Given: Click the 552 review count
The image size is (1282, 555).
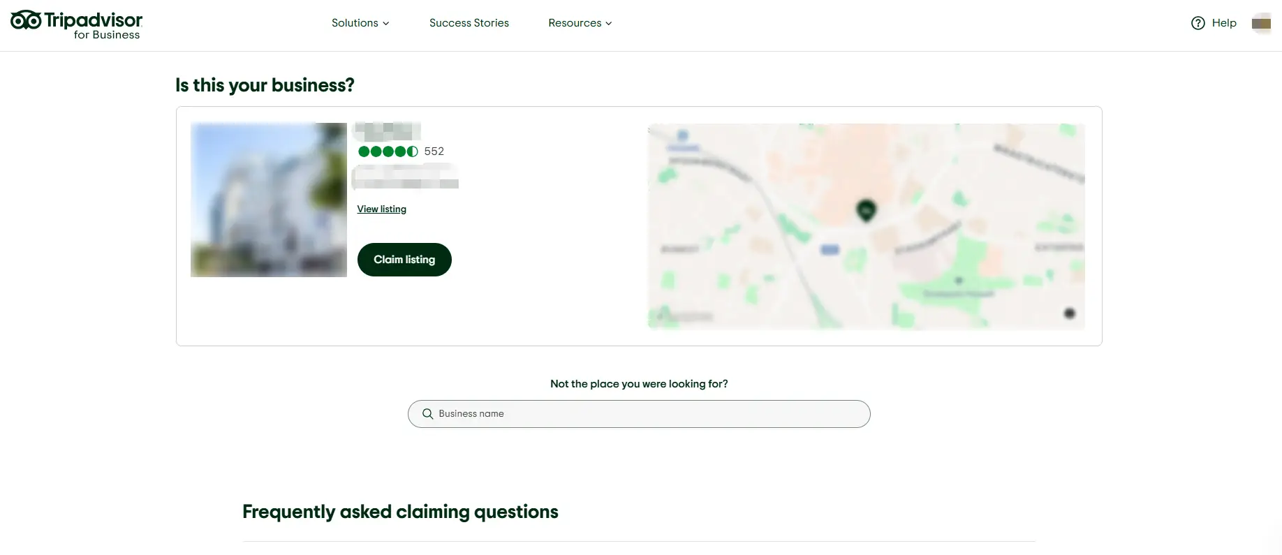Looking at the screenshot, I should (x=434, y=151).
